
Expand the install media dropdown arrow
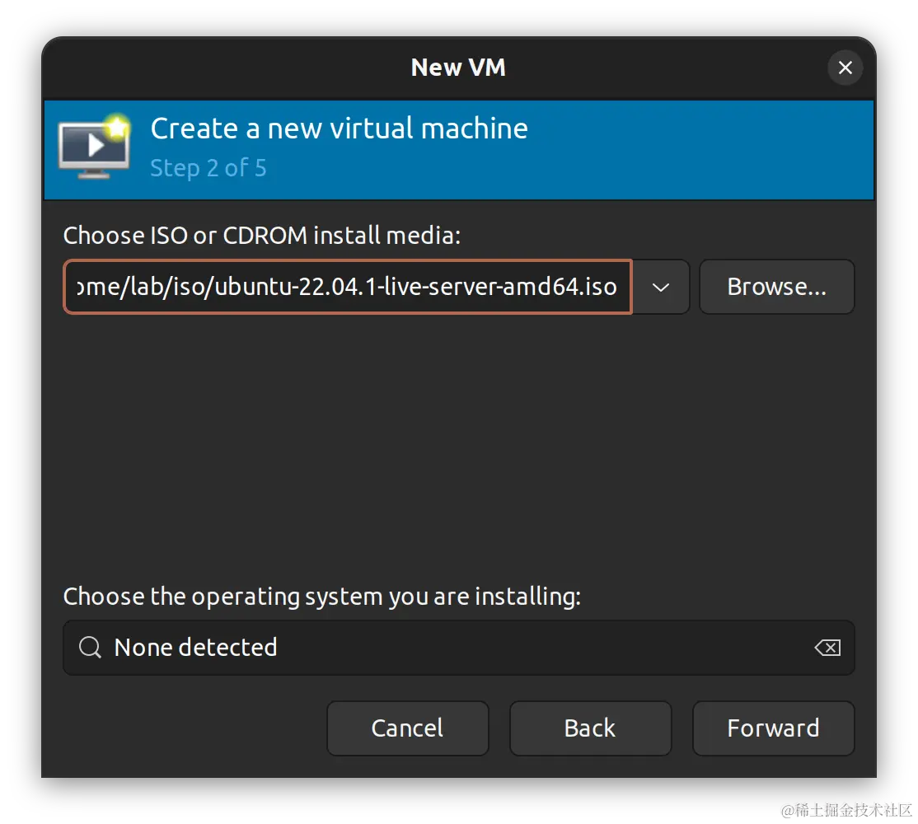pos(661,287)
